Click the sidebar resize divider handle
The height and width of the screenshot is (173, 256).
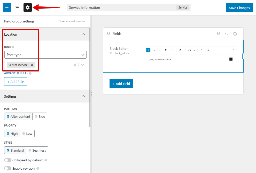tap(91, 94)
